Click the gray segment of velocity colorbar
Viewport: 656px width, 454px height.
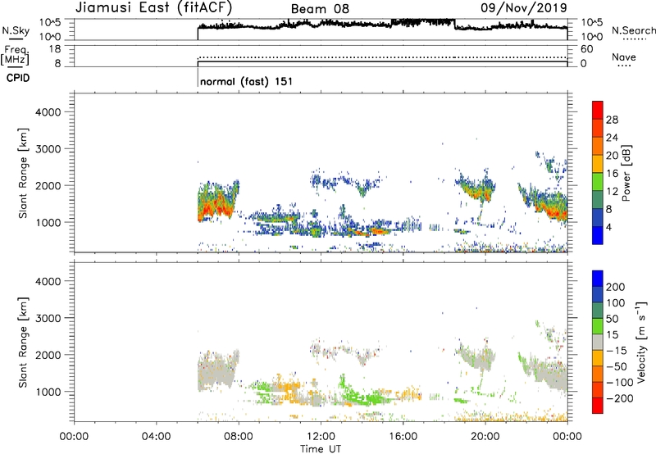[598, 342]
